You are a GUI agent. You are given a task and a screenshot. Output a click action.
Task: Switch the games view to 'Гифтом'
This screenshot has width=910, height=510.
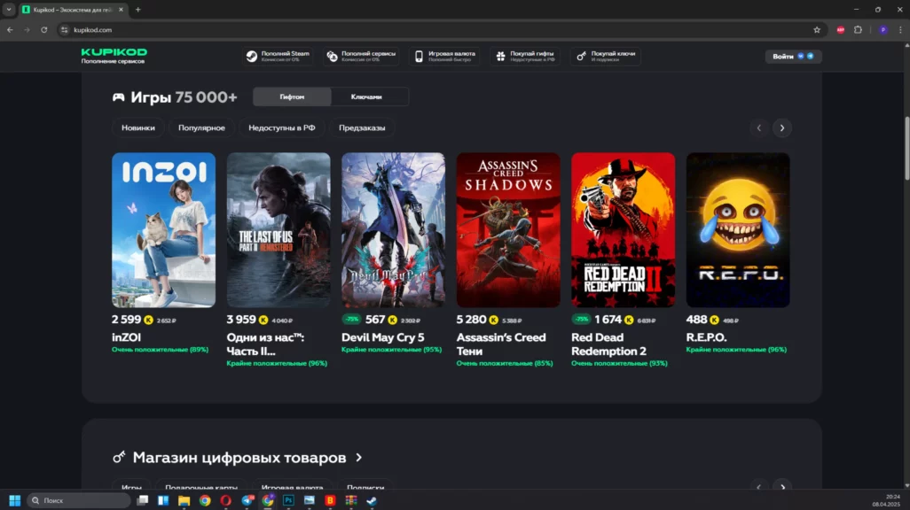click(x=292, y=97)
